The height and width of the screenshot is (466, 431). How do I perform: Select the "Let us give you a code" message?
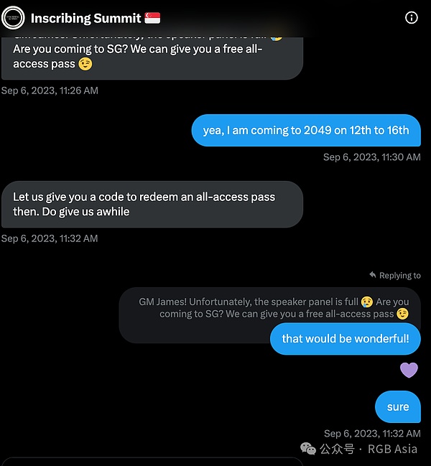click(x=152, y=204)
